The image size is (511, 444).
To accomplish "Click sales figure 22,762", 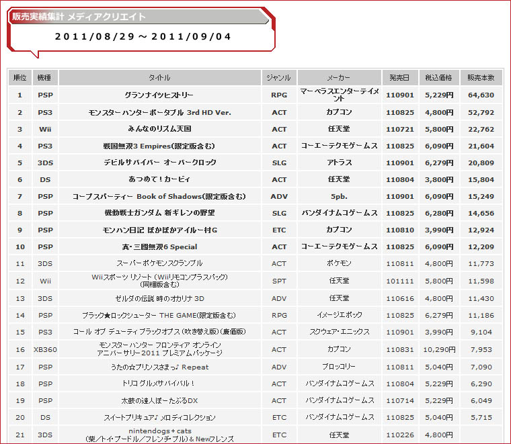I will point(481,129).
